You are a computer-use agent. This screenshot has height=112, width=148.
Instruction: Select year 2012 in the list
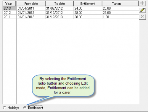pos(9,13)
